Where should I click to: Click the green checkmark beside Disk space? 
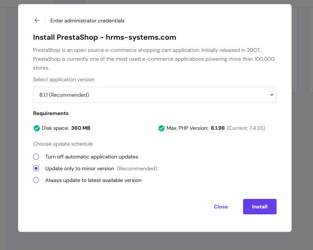tap(36, 128)
